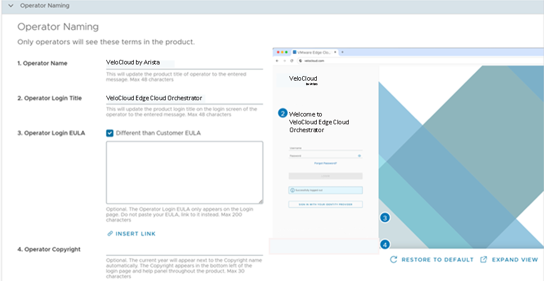Collapse the Operator Naming section chevron
The image size is (544, 281).
point(10,6)
